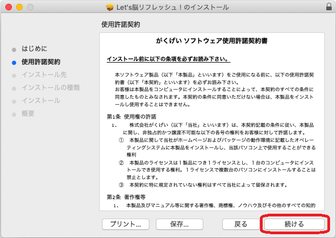Select the インストール先 step in the sidebar

(44, 74)
